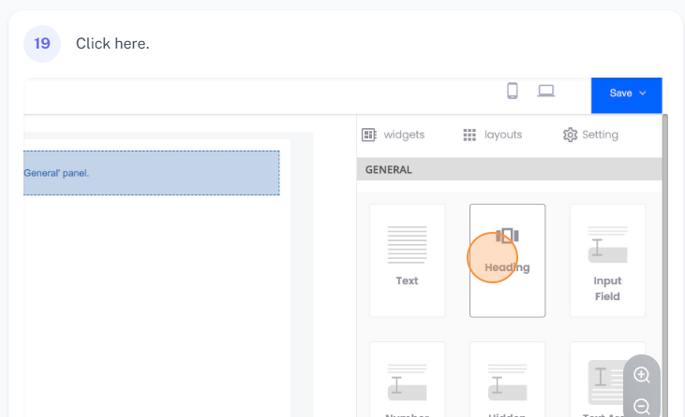Open the widgets tab
The height and width of the screenshot is (417, 685).
394,135
